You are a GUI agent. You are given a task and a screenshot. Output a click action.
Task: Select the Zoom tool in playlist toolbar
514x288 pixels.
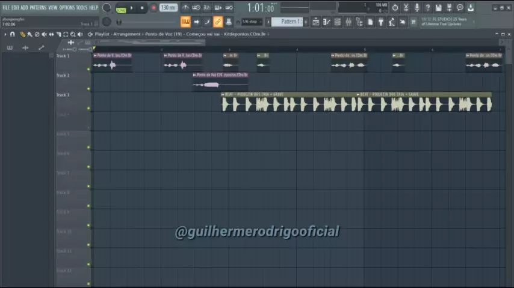[73, 34]
